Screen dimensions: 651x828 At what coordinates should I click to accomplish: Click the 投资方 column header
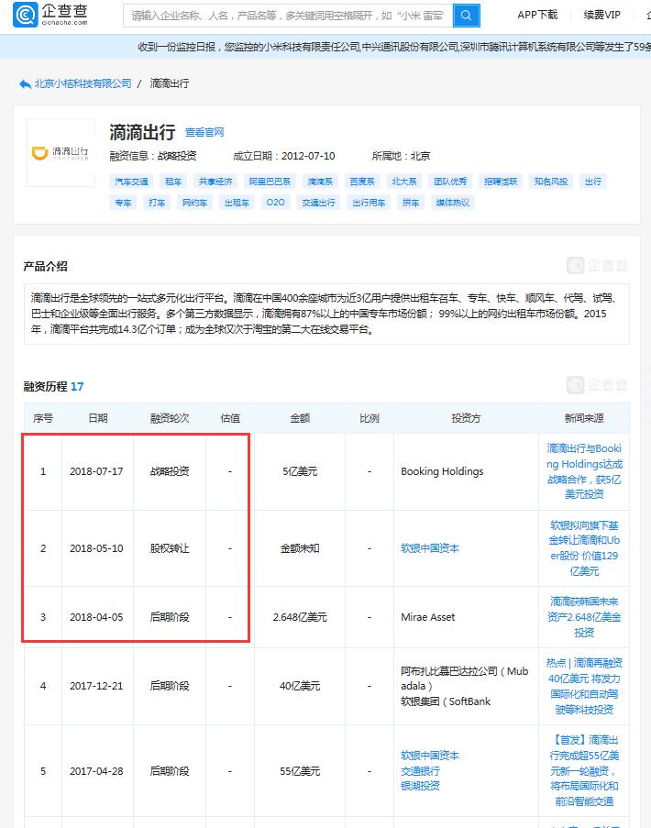coord(466,418)
